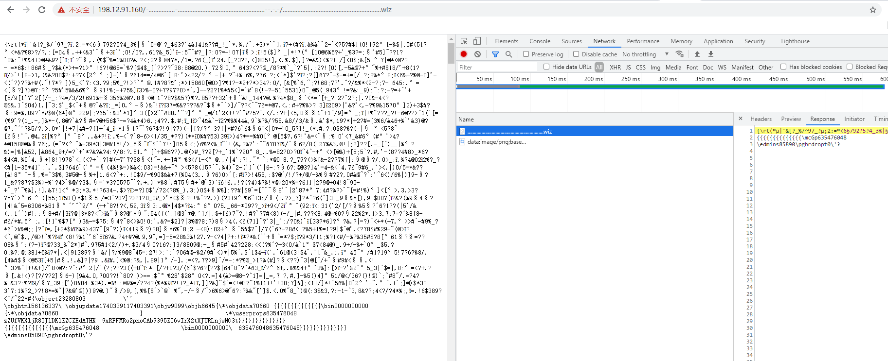Select the data:image/png;base... request row

coord(595,142)
